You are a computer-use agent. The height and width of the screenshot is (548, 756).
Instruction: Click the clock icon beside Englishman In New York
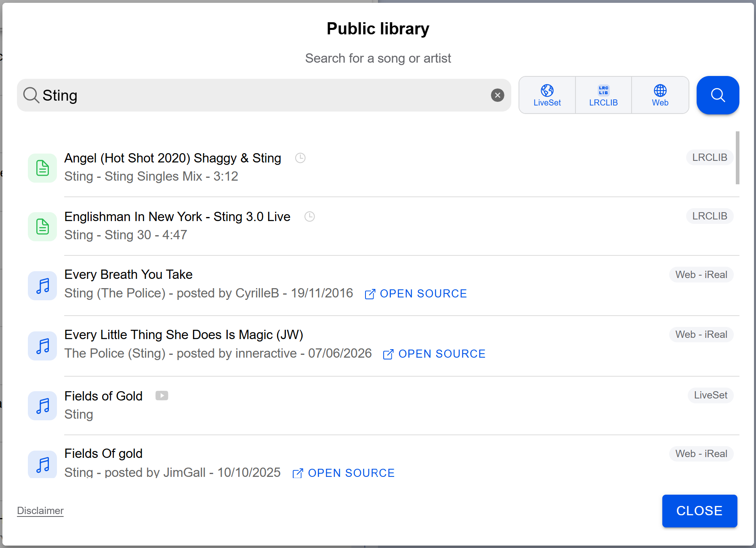click(309, 217)
